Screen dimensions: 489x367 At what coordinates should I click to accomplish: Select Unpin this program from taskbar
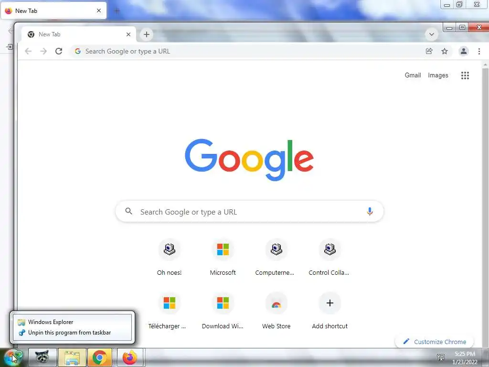point(73,333)
